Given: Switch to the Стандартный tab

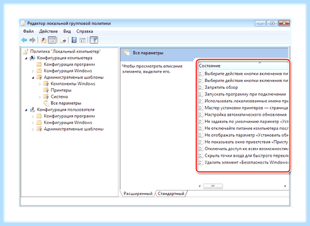Looking at the screenshot, I should tap(171, 193).
